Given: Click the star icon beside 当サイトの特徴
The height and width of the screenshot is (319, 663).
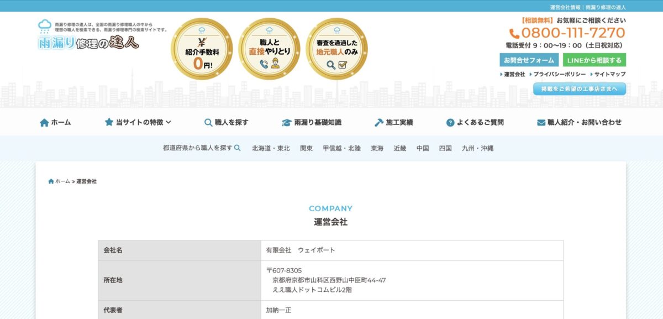Looking at the screenshot, I should (x=109, y=122).
